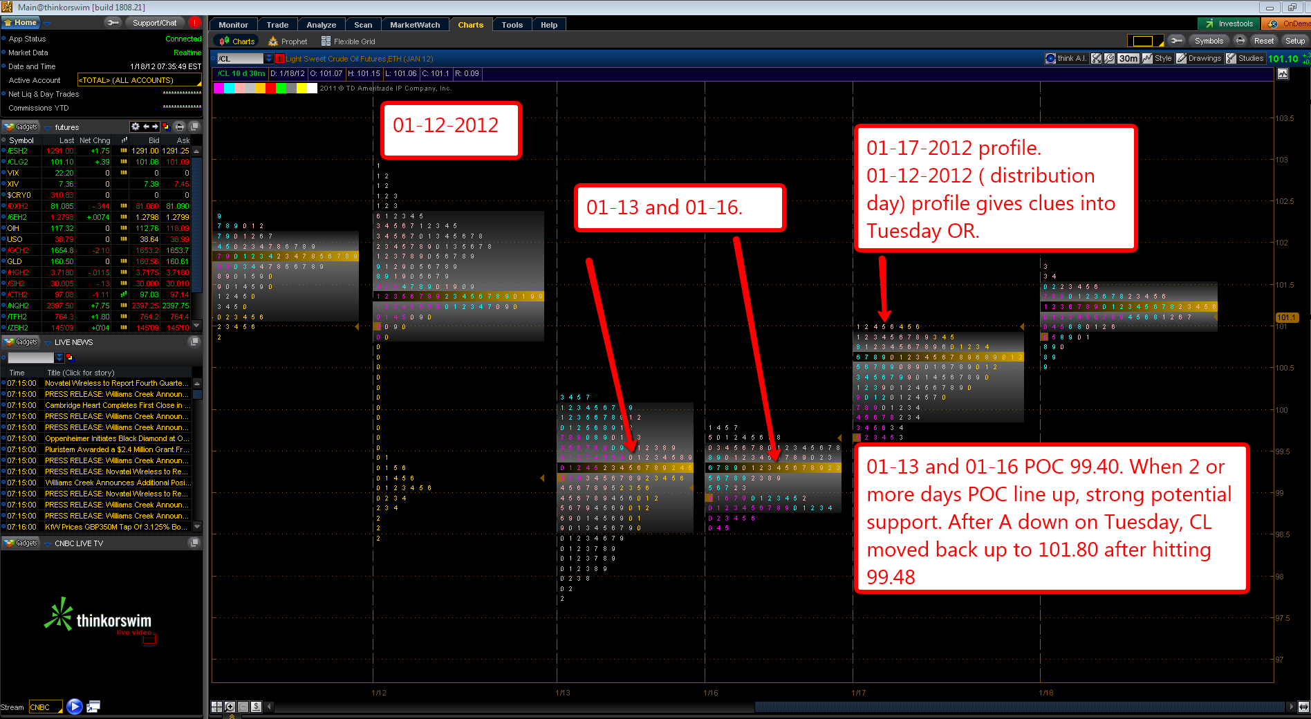The image size is (1311, 719).
Task: Click the Support/Chat button
Action: click(154, 23)
